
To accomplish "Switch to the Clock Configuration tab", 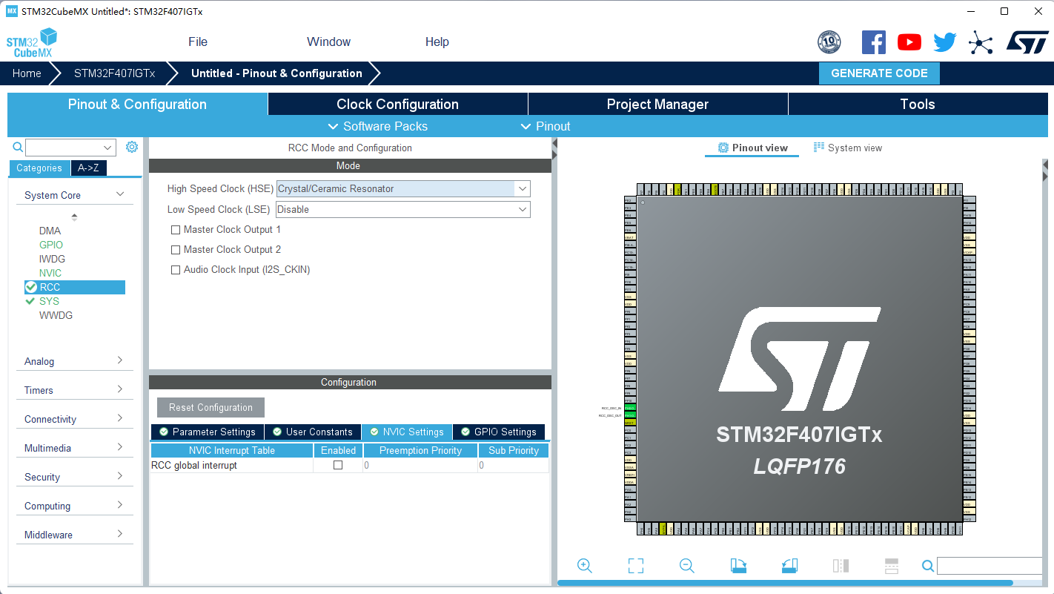I will (397, 104).
